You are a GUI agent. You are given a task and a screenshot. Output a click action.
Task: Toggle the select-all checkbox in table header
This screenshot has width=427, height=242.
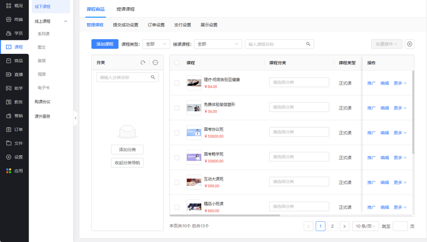(x=177, y=63)
